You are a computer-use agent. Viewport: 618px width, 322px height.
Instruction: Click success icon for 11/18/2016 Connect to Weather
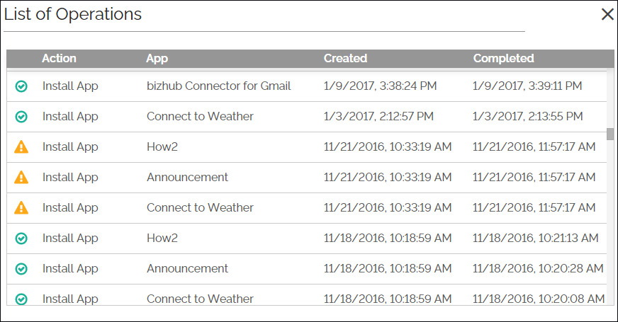(x=21, y=299)
